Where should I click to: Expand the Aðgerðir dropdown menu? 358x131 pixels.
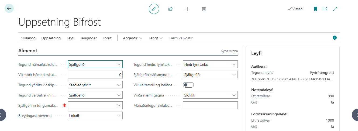[x=133, y=38]
